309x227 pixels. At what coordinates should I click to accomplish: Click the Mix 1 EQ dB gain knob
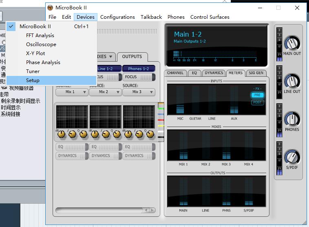click(x=62, y=134)
